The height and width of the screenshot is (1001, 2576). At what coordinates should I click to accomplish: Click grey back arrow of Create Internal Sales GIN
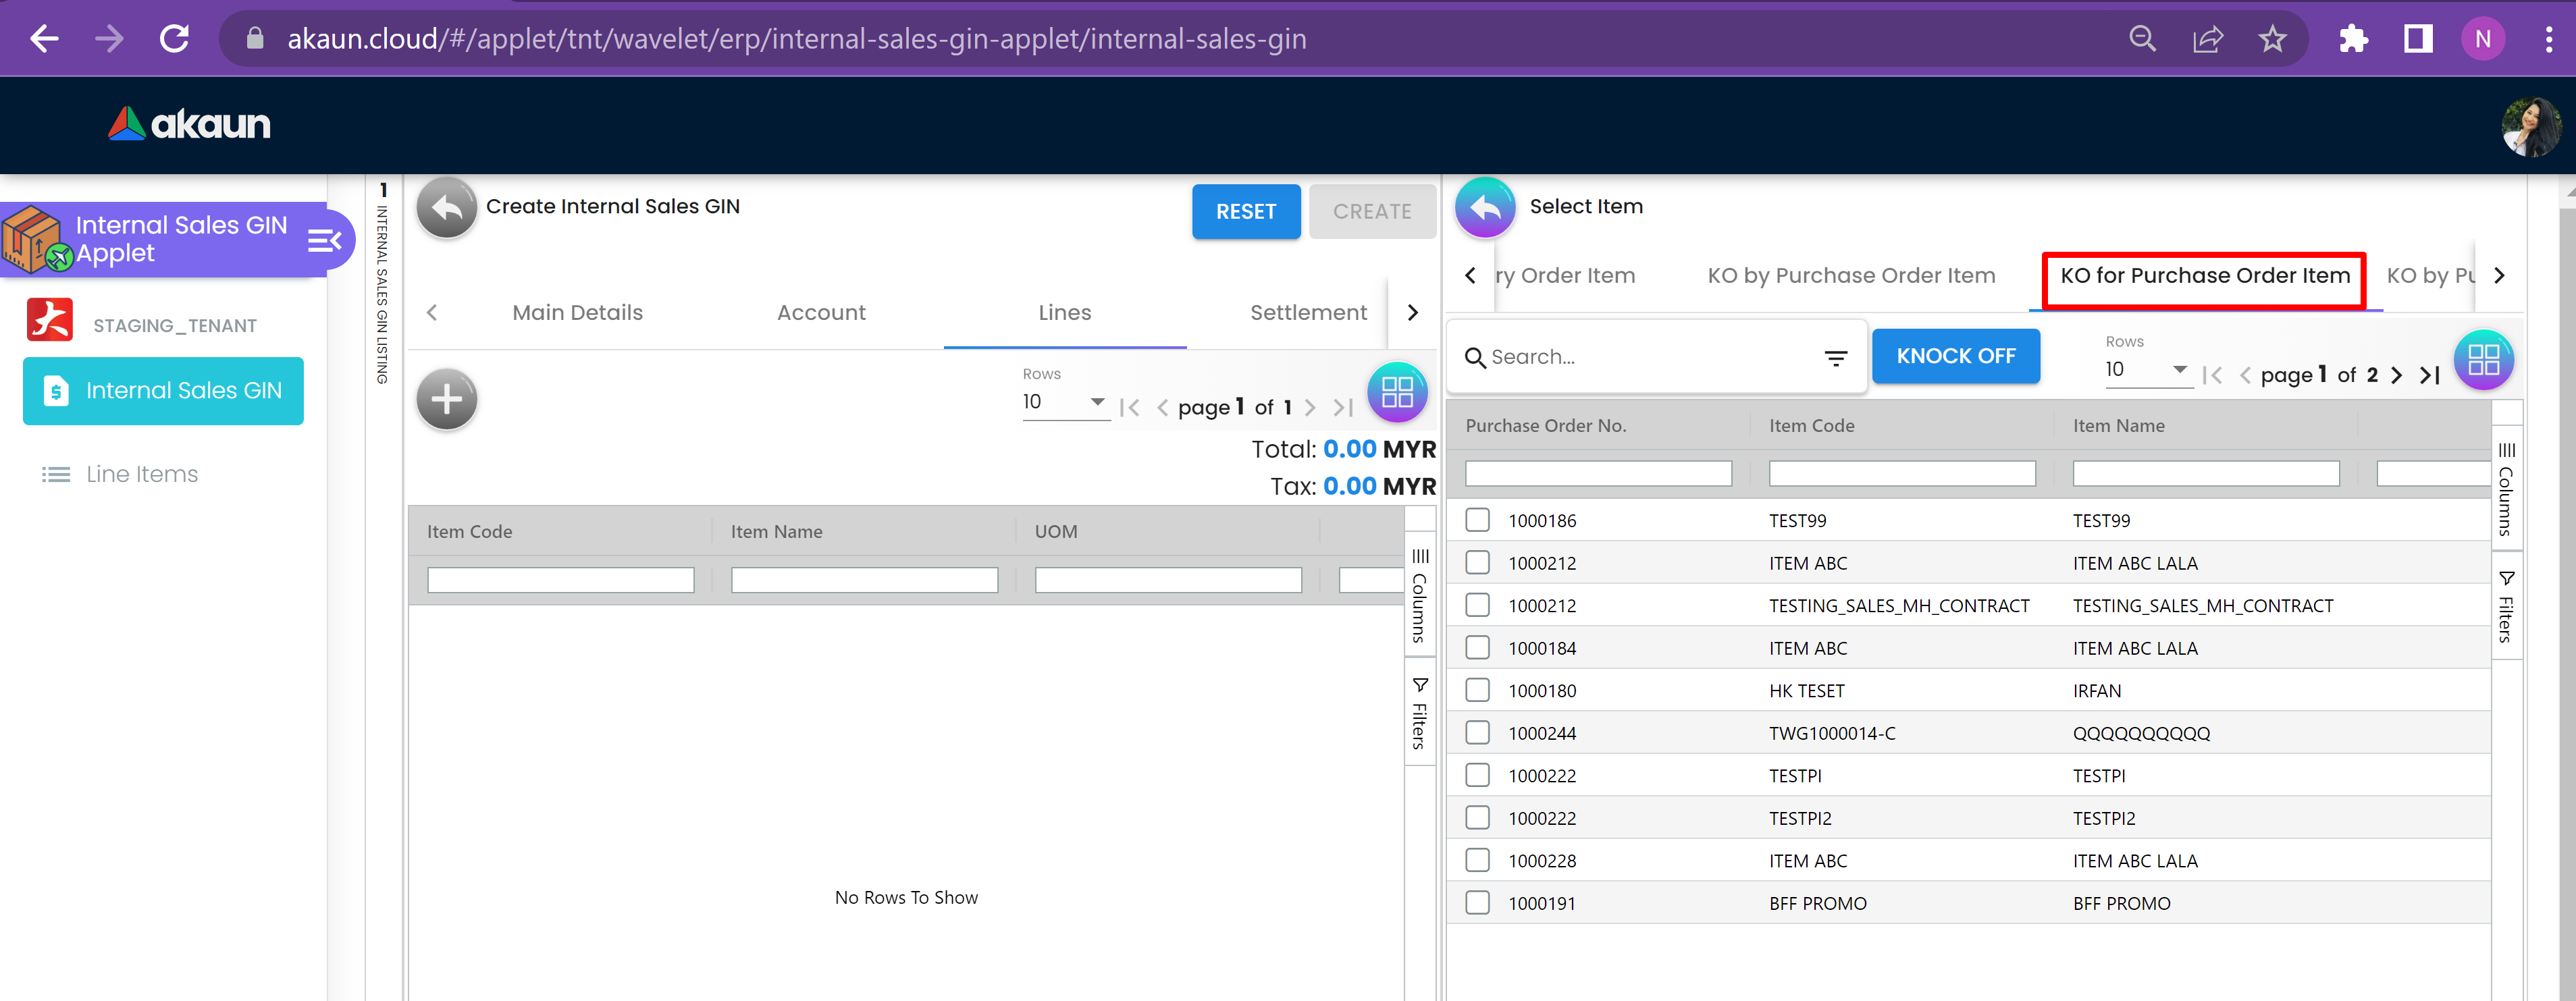point(446,207)
